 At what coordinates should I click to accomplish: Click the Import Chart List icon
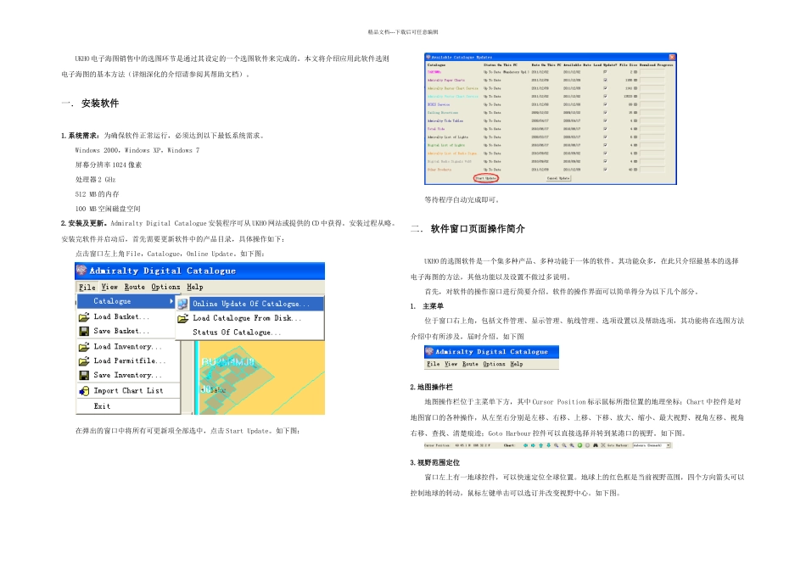coord(84,391)
